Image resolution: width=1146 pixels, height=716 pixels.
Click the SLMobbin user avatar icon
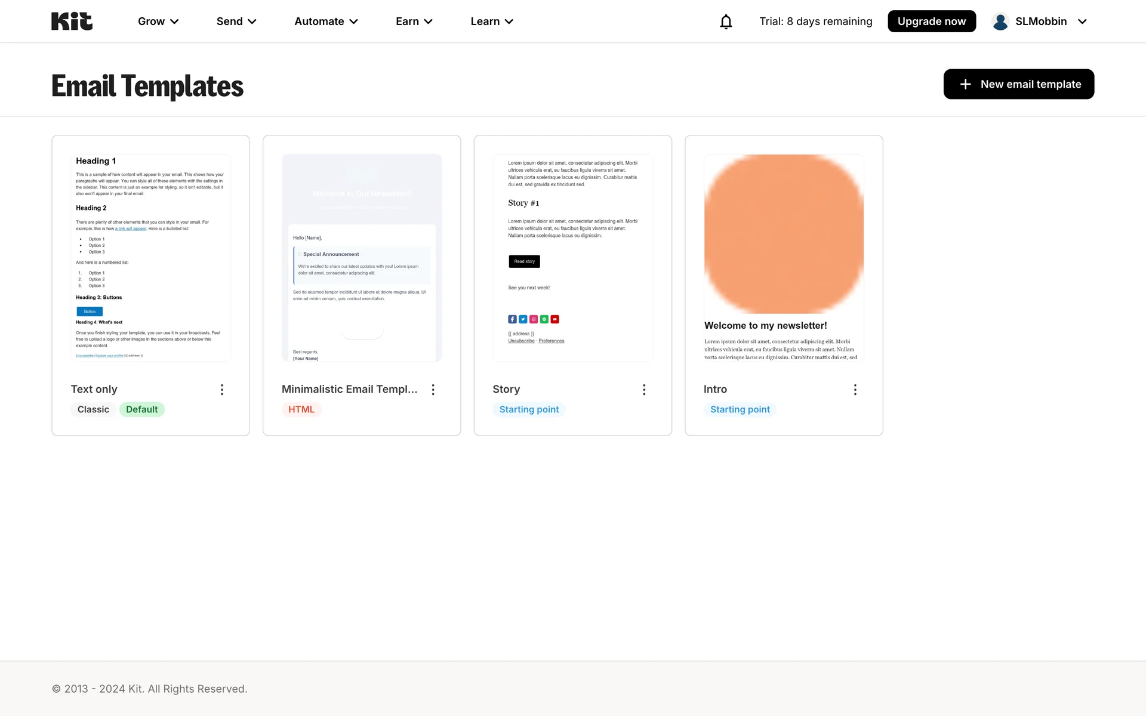(x=1000, y=21)
